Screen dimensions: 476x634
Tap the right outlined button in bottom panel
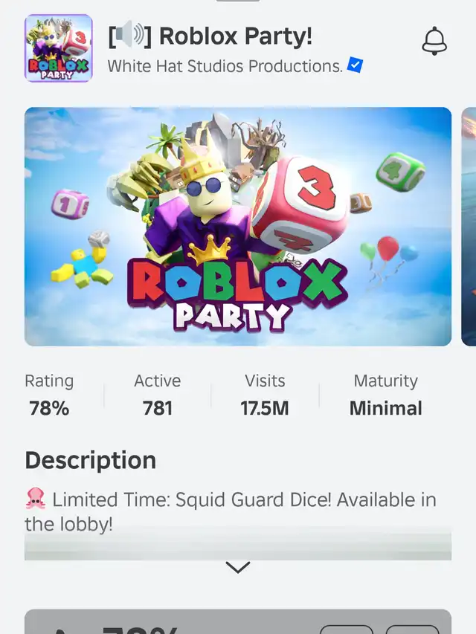[x=413, y=630]
